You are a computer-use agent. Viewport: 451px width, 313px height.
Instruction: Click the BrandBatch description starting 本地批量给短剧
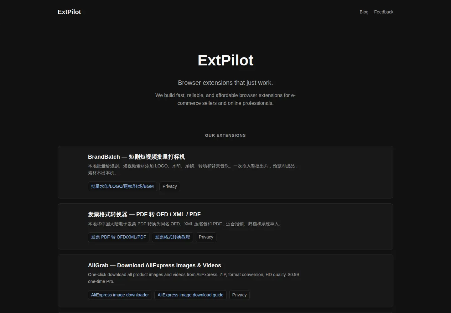point(194,169)
